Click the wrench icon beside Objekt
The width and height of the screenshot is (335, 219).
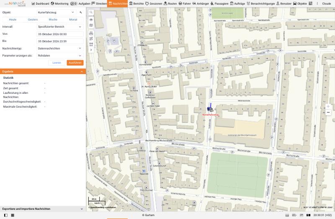[x=80, y=13]
